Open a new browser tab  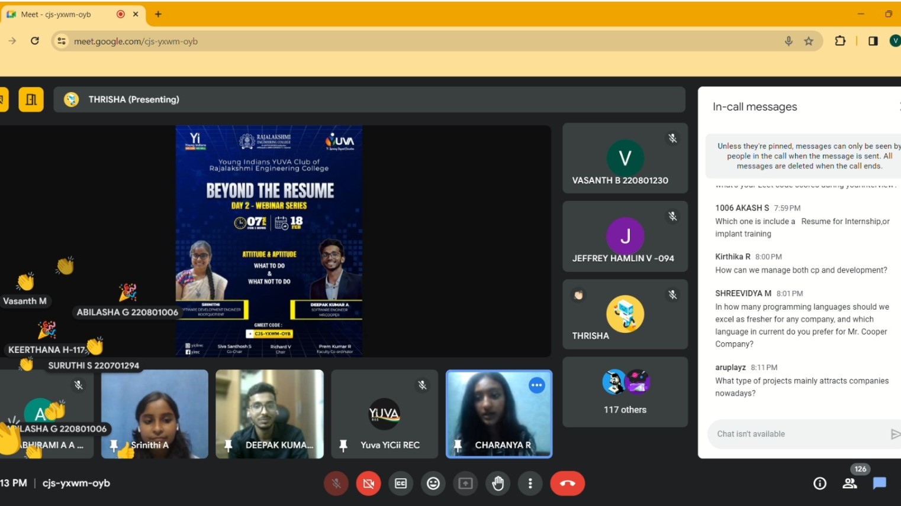tap(158, 14)
